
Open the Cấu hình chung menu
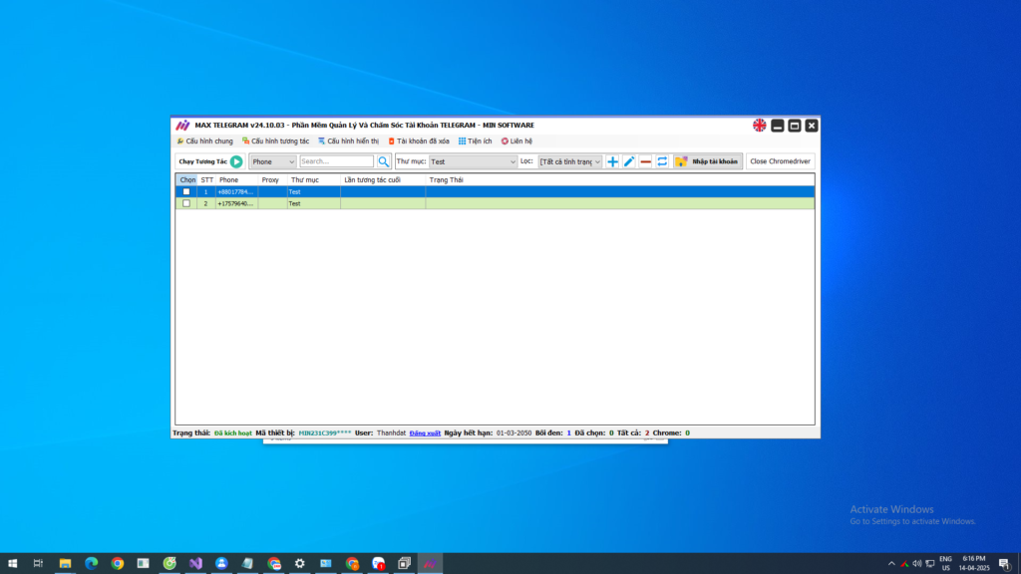[x=205, y=142]
